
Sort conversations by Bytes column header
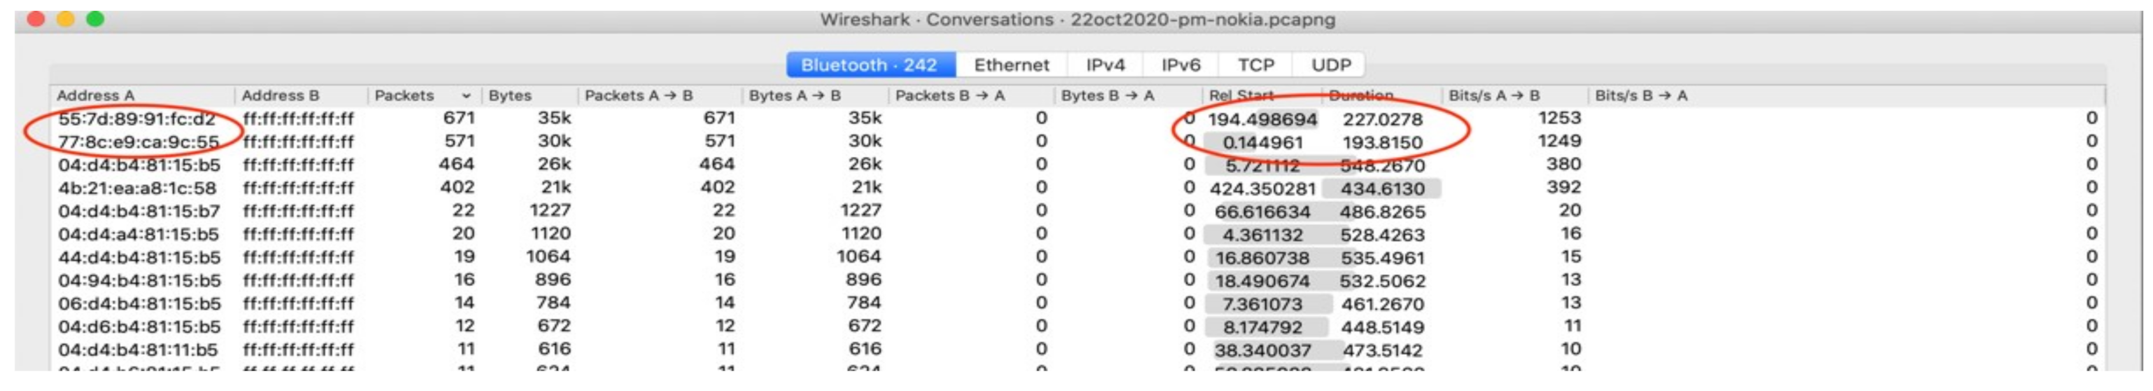click(510, 96)
